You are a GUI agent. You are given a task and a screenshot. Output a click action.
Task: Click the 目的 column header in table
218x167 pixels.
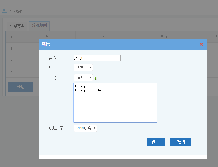(x=163, y=37)
